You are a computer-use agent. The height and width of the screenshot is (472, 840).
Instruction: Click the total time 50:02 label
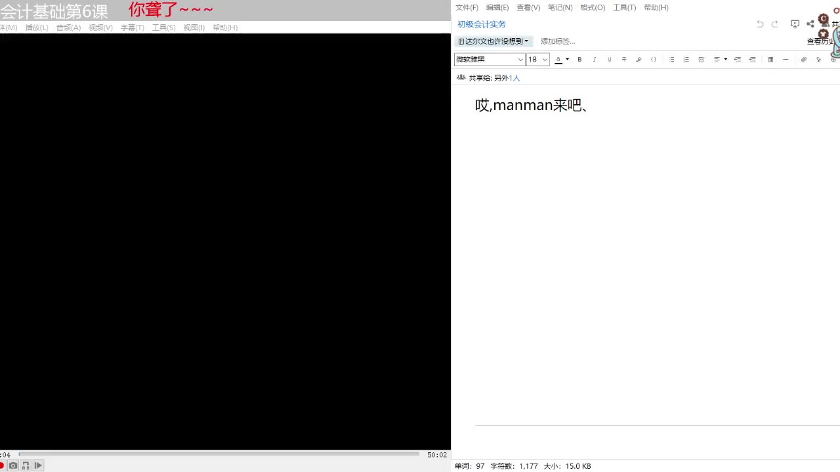pyautogui.click(x=437, y=454)
